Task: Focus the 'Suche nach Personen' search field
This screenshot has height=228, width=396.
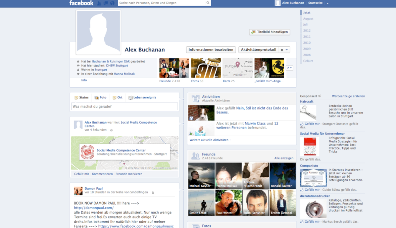Action: pyautogui.click(x=162, y=3)
